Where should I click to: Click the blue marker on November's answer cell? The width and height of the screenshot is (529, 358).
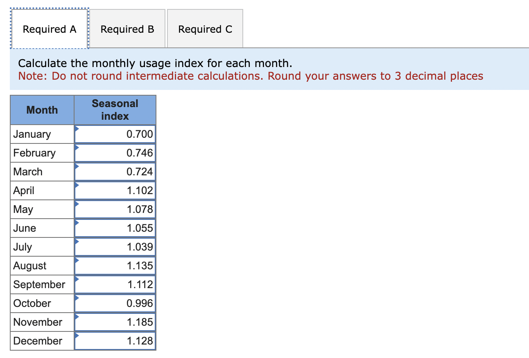click(76, 318)
